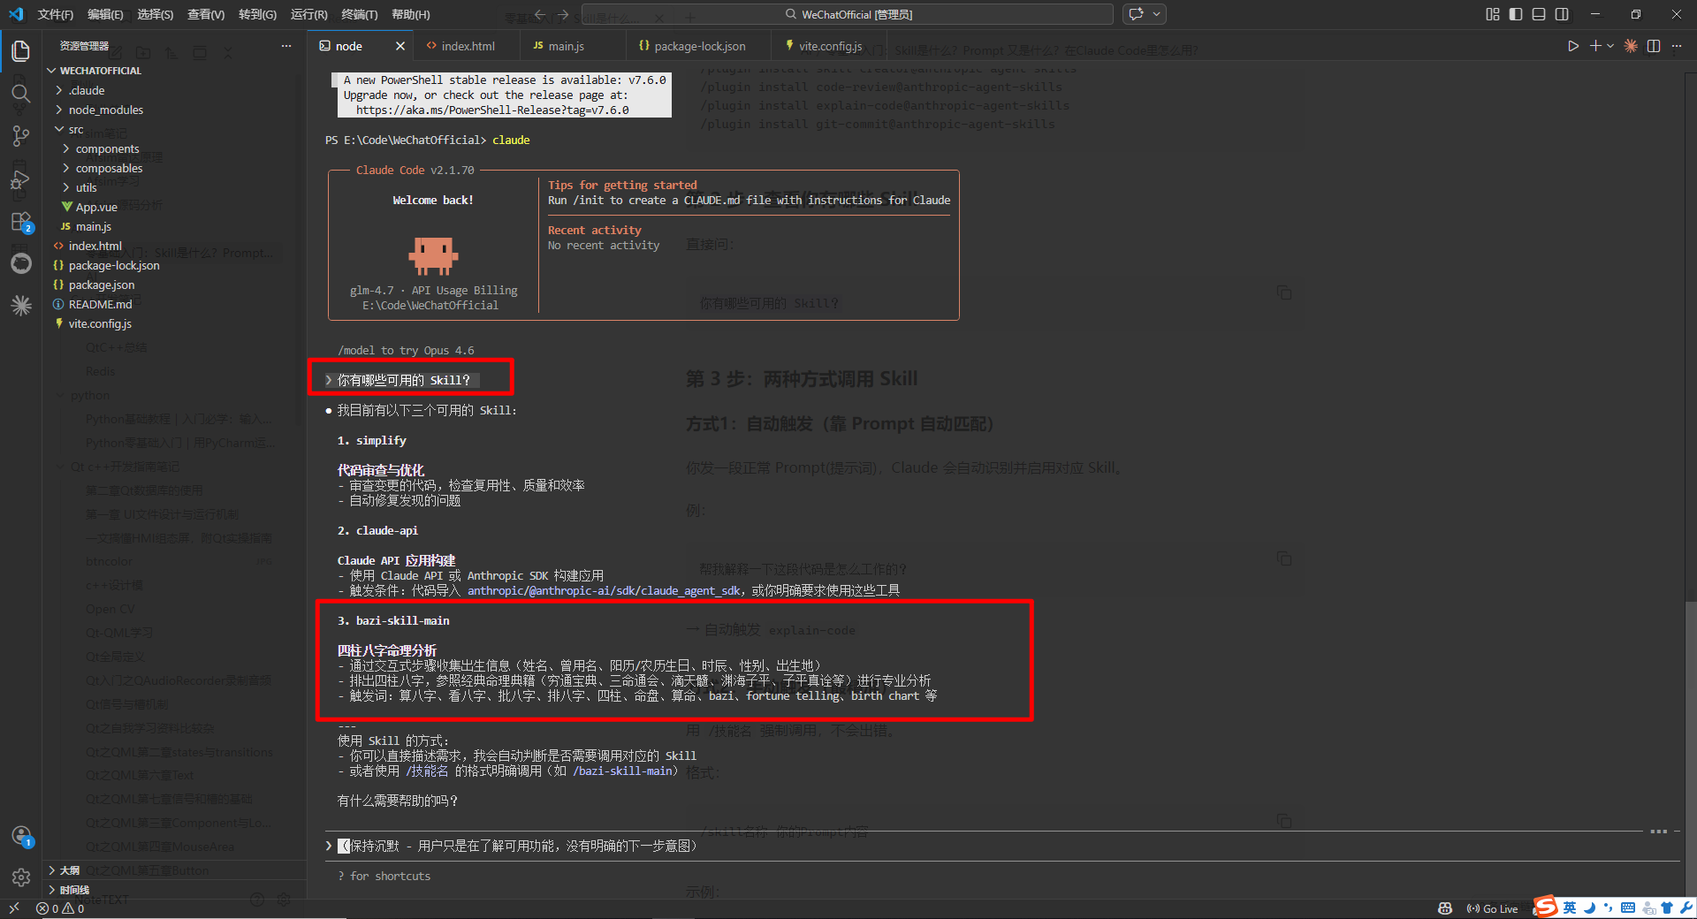Expand the 大纲 outline section
Image resolution: width=1697 pixels, height=919 pixels.
(69, 870)
